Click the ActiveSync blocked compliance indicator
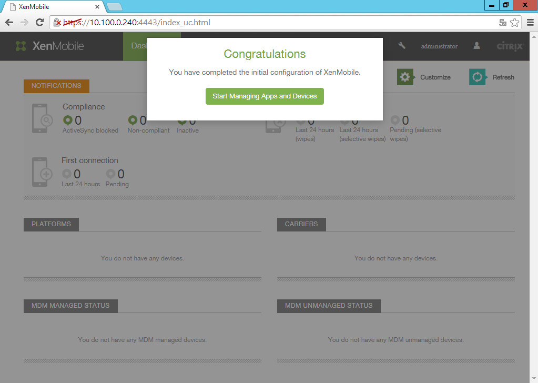Viewport: 538px width, 383px height. point(67,121)
